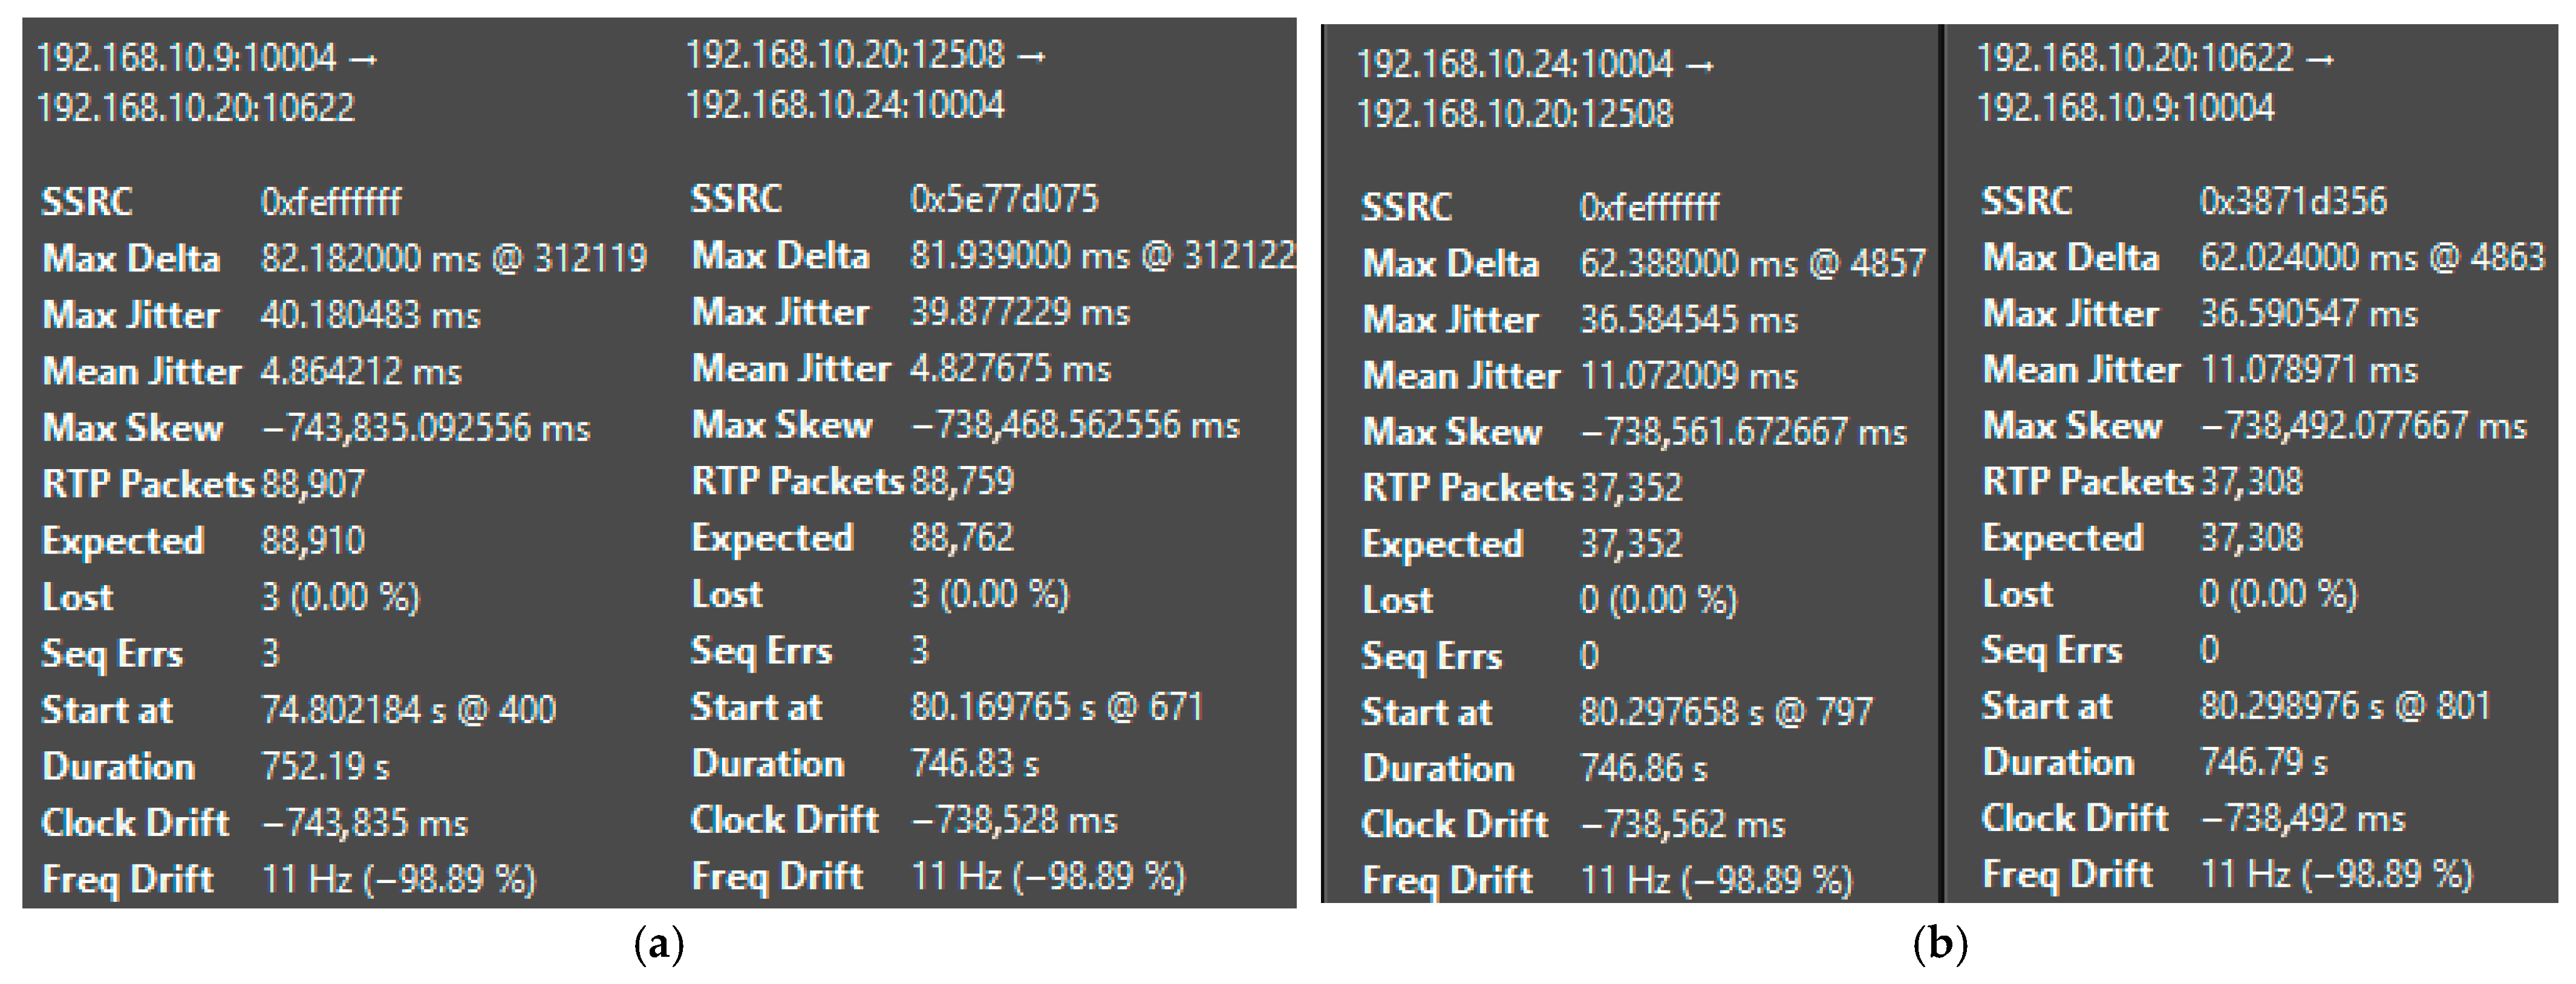Click the Max Jitter value 39.877229 ms
The image size is (2576, 984).
coord(1019,312)
